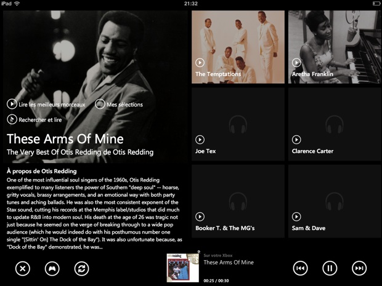Skip to next track
The height and width of the screenshot is (286, 382).
pos(359,268)
